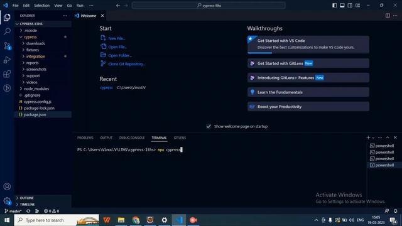Viewport: 402px width, 226px height.
Task: Open the errors and warnings indicator
Action: pyautogui.click(x=52, y=211)
